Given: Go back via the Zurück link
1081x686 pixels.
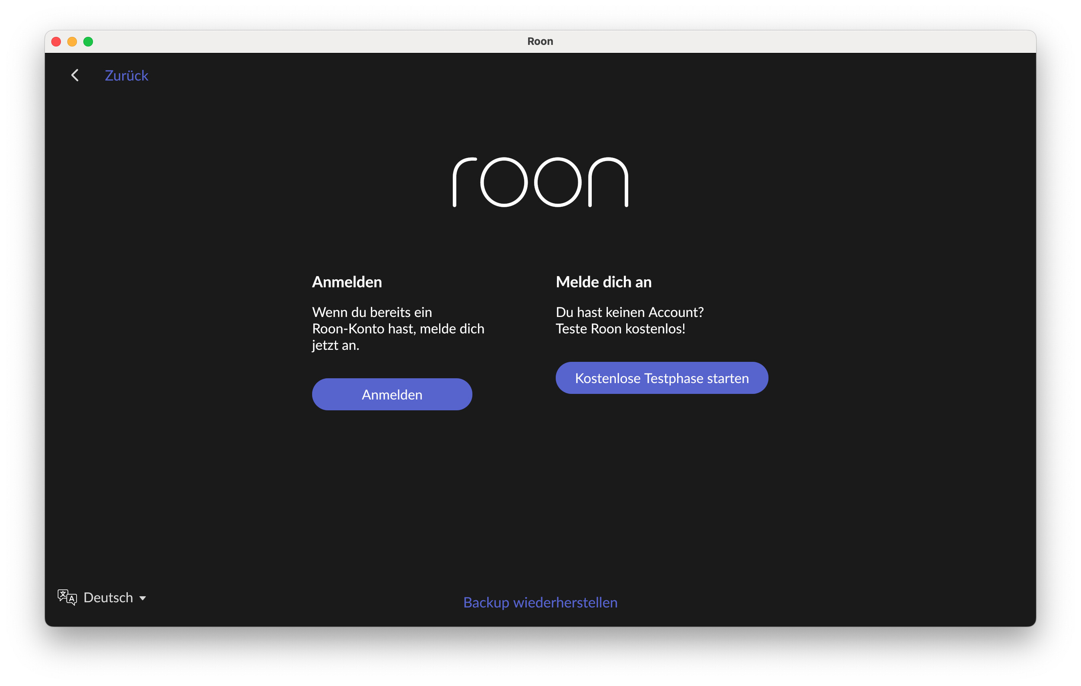Looking at the screenshot, I should click(x=126, y=75).
